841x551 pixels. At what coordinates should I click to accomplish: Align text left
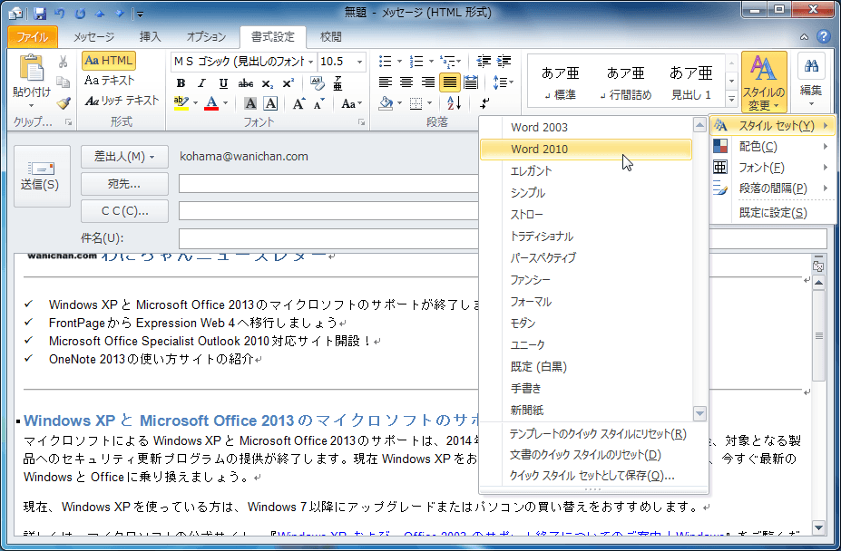[x=385, y=82]
